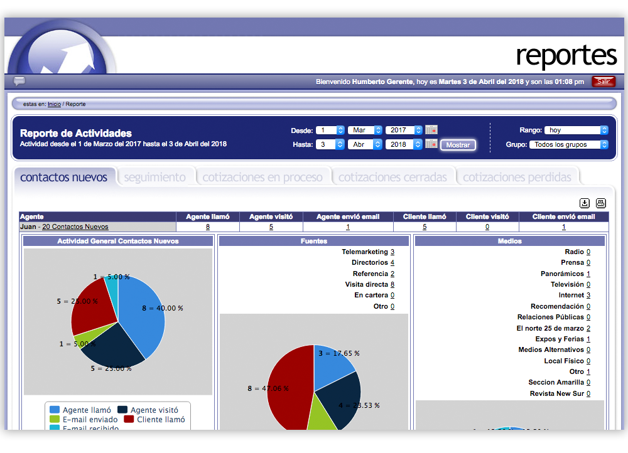Open the Rango dropdown set to hoy
This screenshot has width=628, height=453.
pyautogui.click(x=576, y=131)
